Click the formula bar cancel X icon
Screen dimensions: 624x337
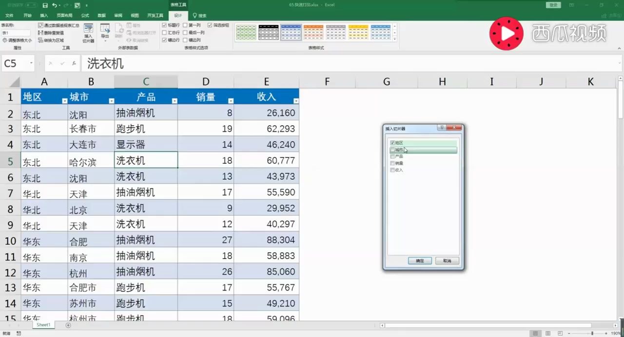point(51,63)
